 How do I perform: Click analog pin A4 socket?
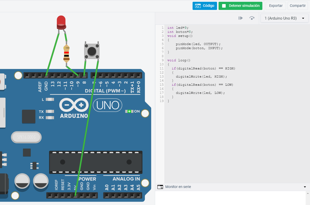tap(132, 195)
